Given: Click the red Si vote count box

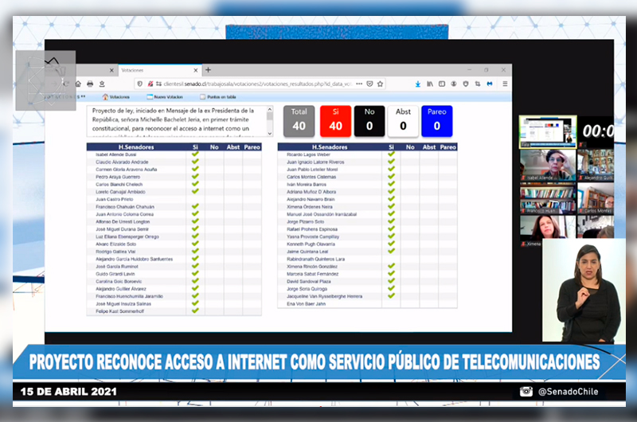Looking at the screenshot, I should point(335,121).
